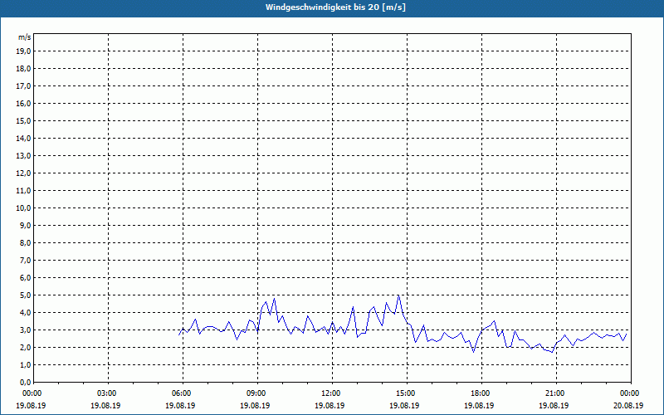Select the '3,0' y-axis value
The height and width of the screenshot is (415, 664).
click(x=25, y=330)
